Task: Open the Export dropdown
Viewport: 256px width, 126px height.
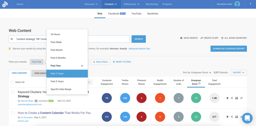Action: tap(238, 72)
